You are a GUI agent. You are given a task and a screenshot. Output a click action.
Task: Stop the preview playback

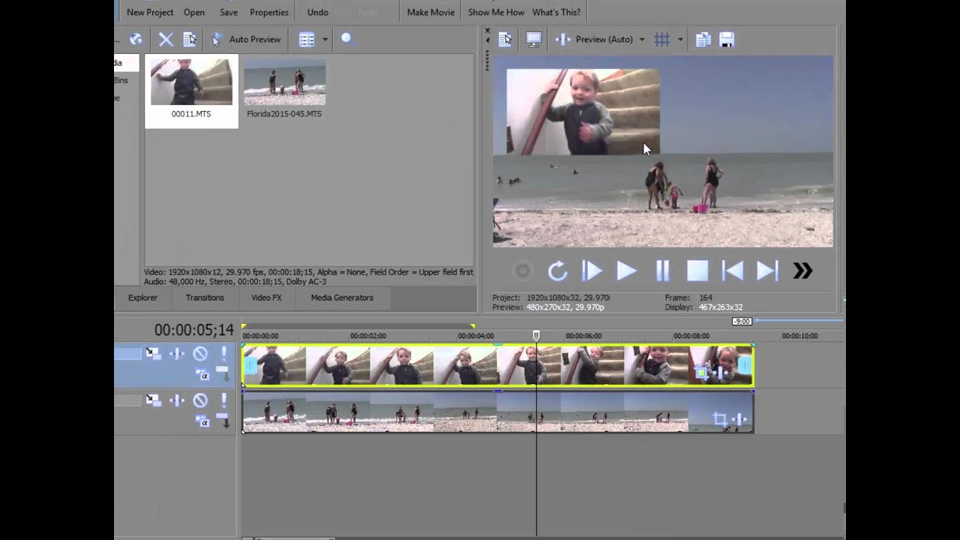697,271
